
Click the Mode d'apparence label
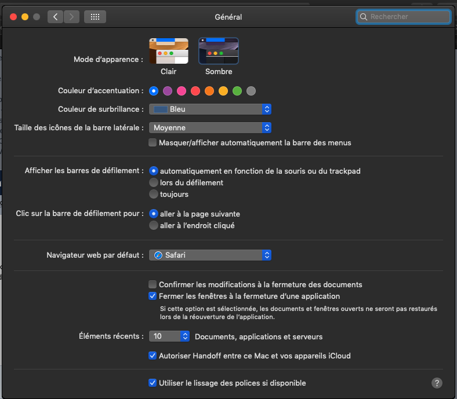[108, 60]
